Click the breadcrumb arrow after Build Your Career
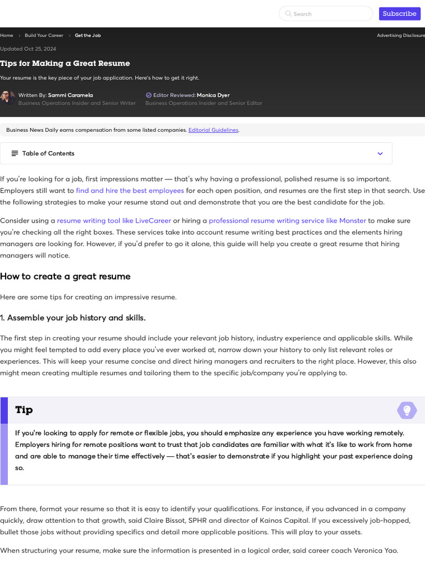This screenshot has width=425, height=567. tap(69, 35)
